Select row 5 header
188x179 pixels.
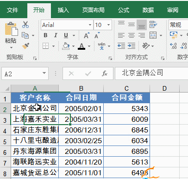click(x=5, y=141)
